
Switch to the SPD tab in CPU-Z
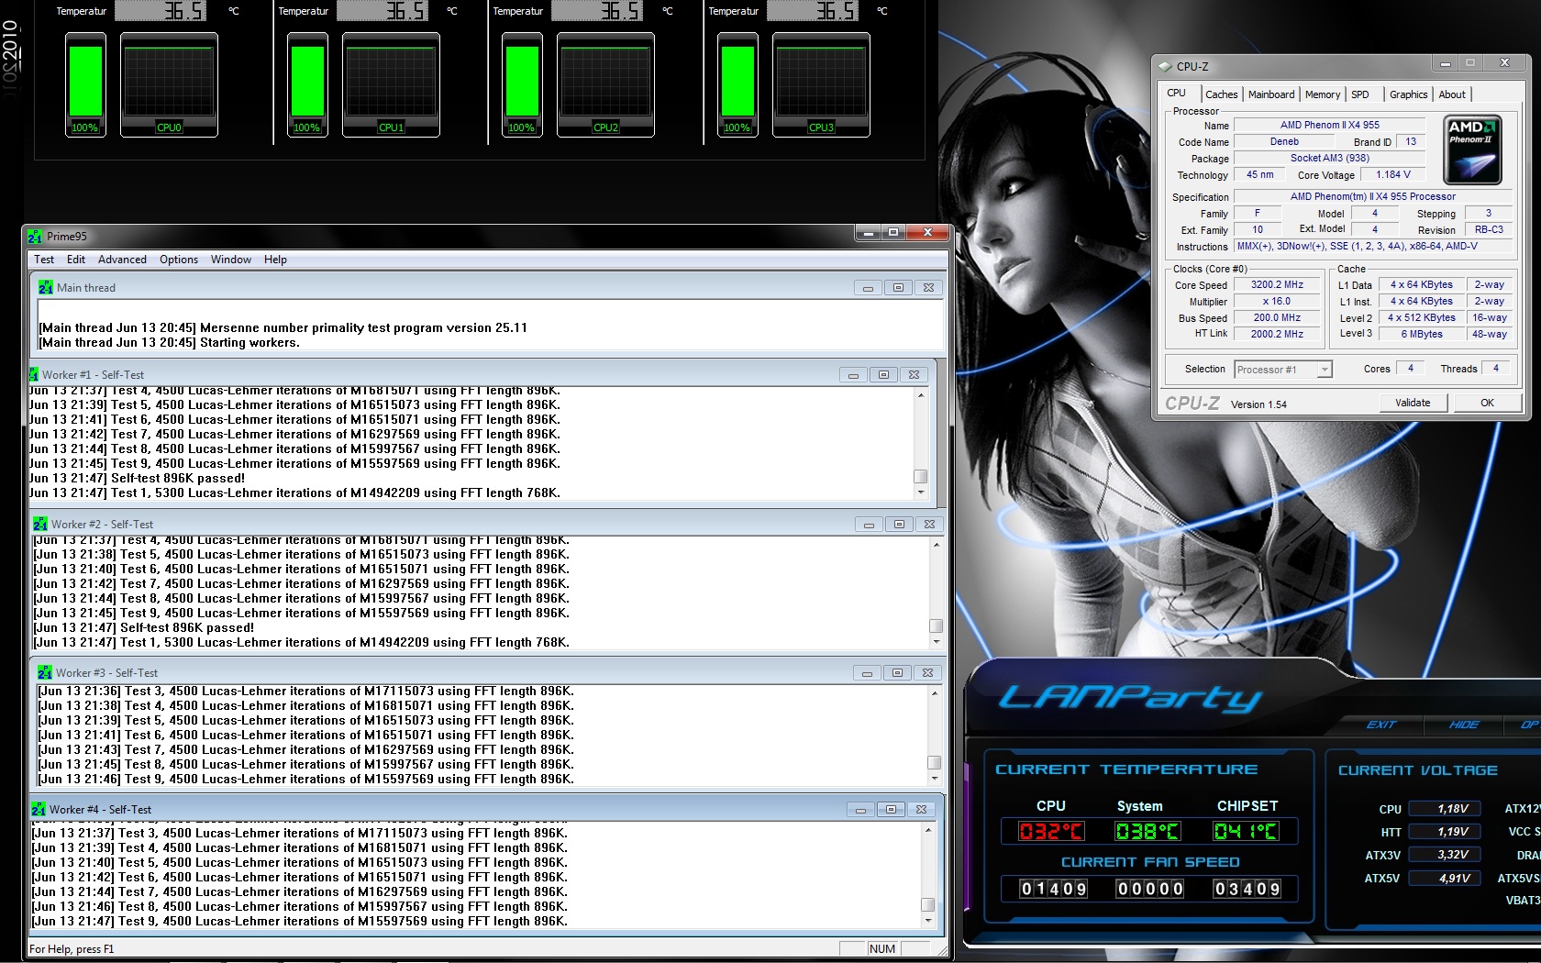[x=1360, y=94]
